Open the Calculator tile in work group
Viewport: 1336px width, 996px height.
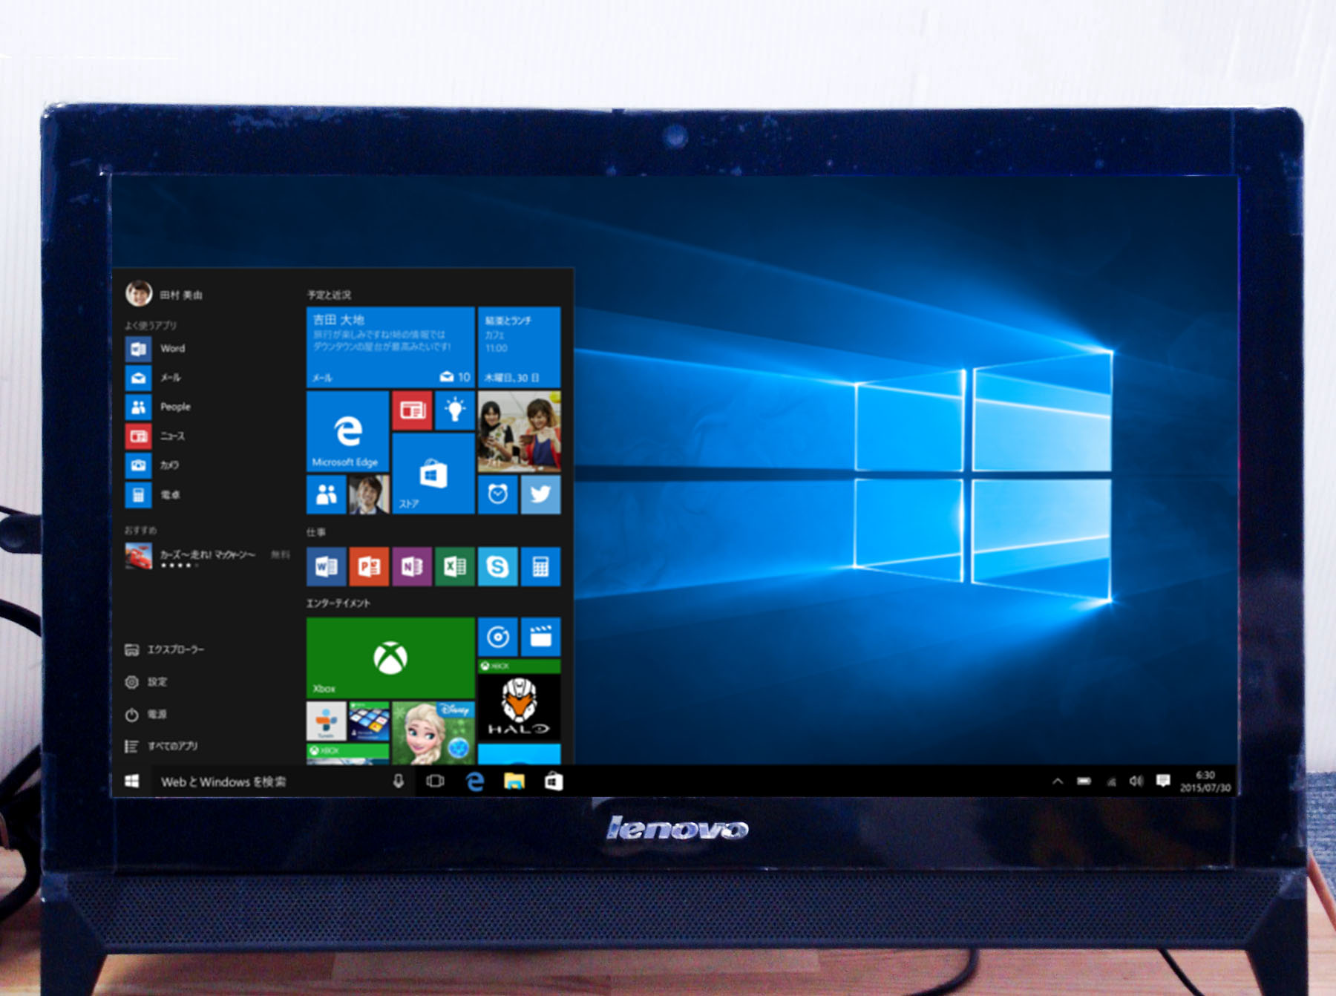(540, 567)
